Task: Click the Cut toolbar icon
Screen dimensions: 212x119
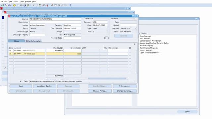Action: [x=34, y=5]
